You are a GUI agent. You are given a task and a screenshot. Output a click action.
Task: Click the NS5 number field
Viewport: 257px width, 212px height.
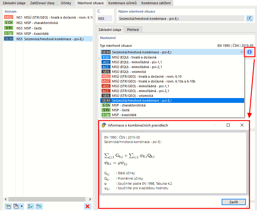pyautogui.click(x=105, y=18)
